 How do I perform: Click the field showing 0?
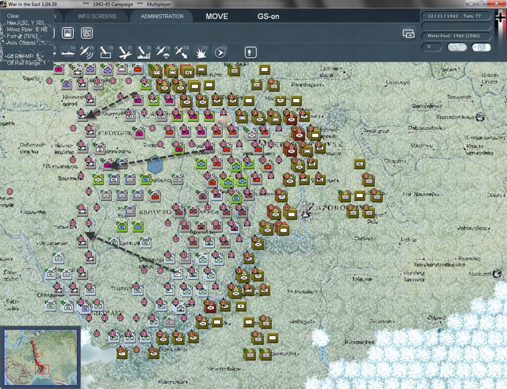pyautogui.click(x=432, y=47)
